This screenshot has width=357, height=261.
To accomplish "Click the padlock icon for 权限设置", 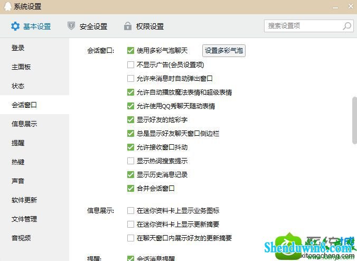I will (x=127, y=26).
